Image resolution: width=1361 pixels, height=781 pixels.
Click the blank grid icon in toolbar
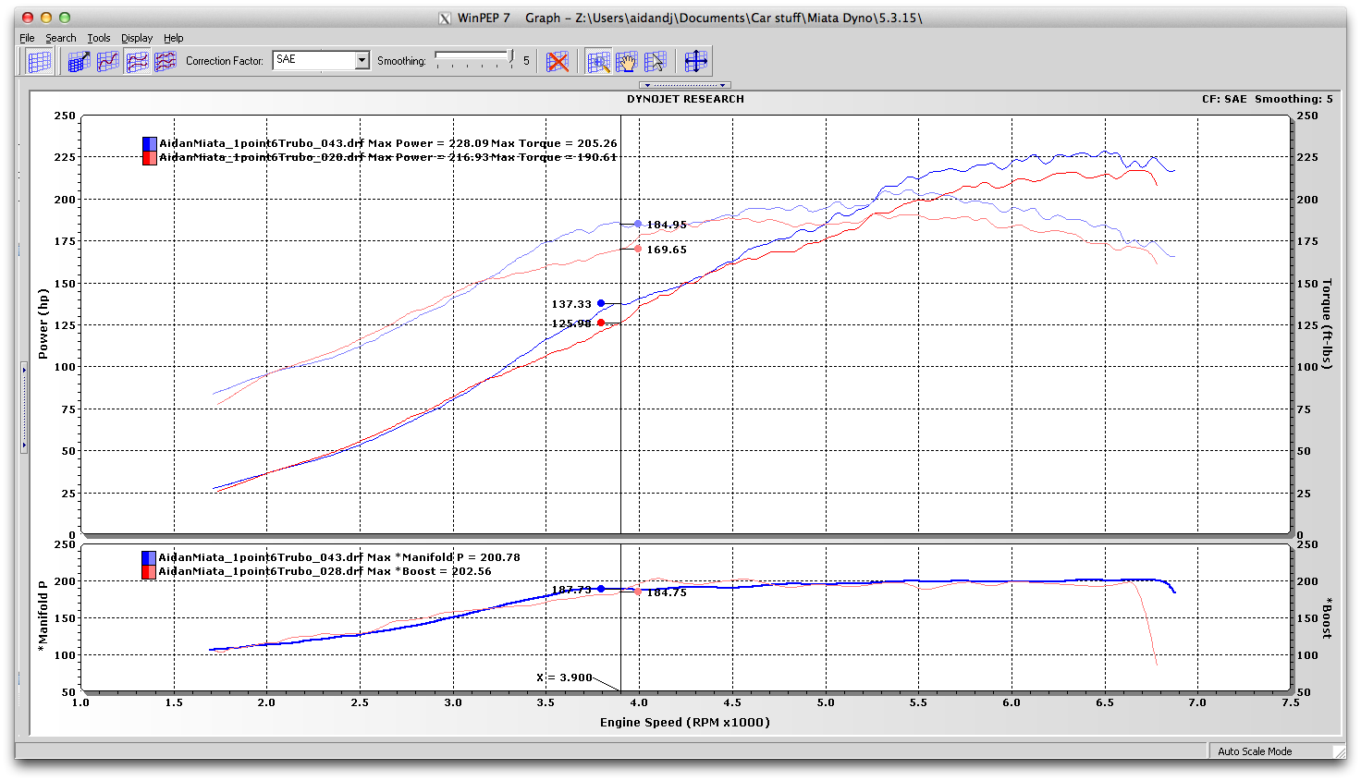click(39, 62)
